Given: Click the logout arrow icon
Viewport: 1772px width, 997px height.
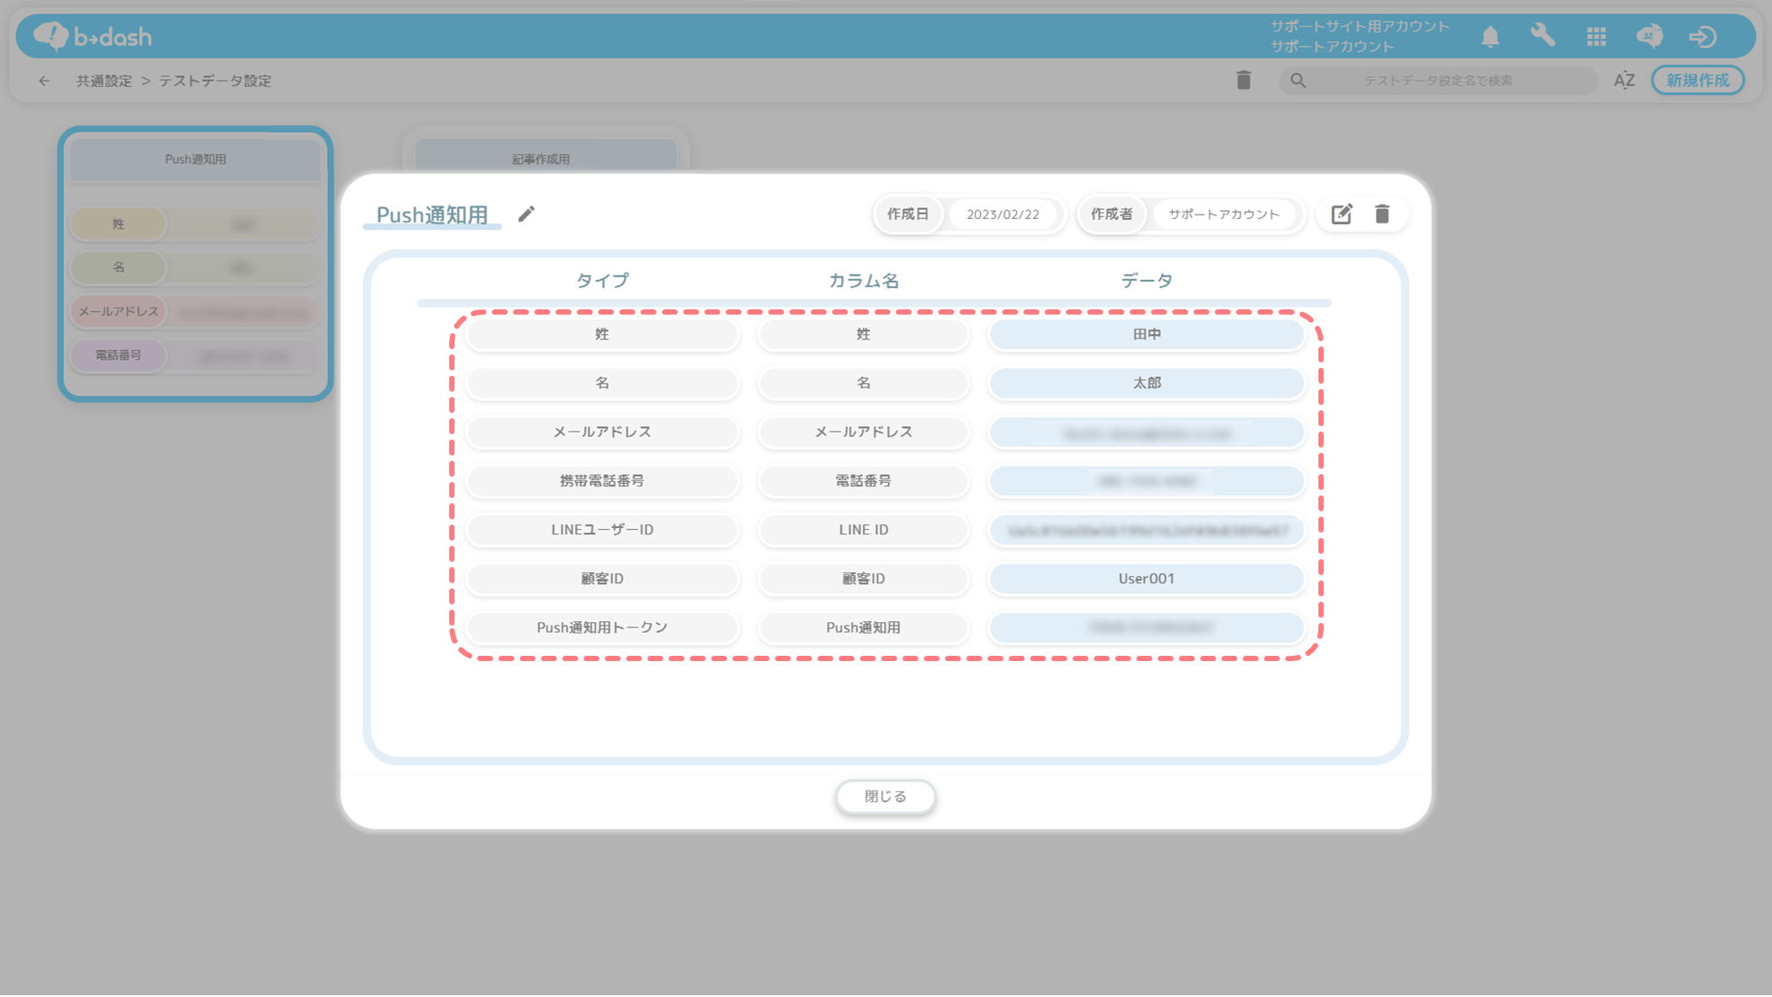Looking at the screenshot, I should tap(1702, 37).
